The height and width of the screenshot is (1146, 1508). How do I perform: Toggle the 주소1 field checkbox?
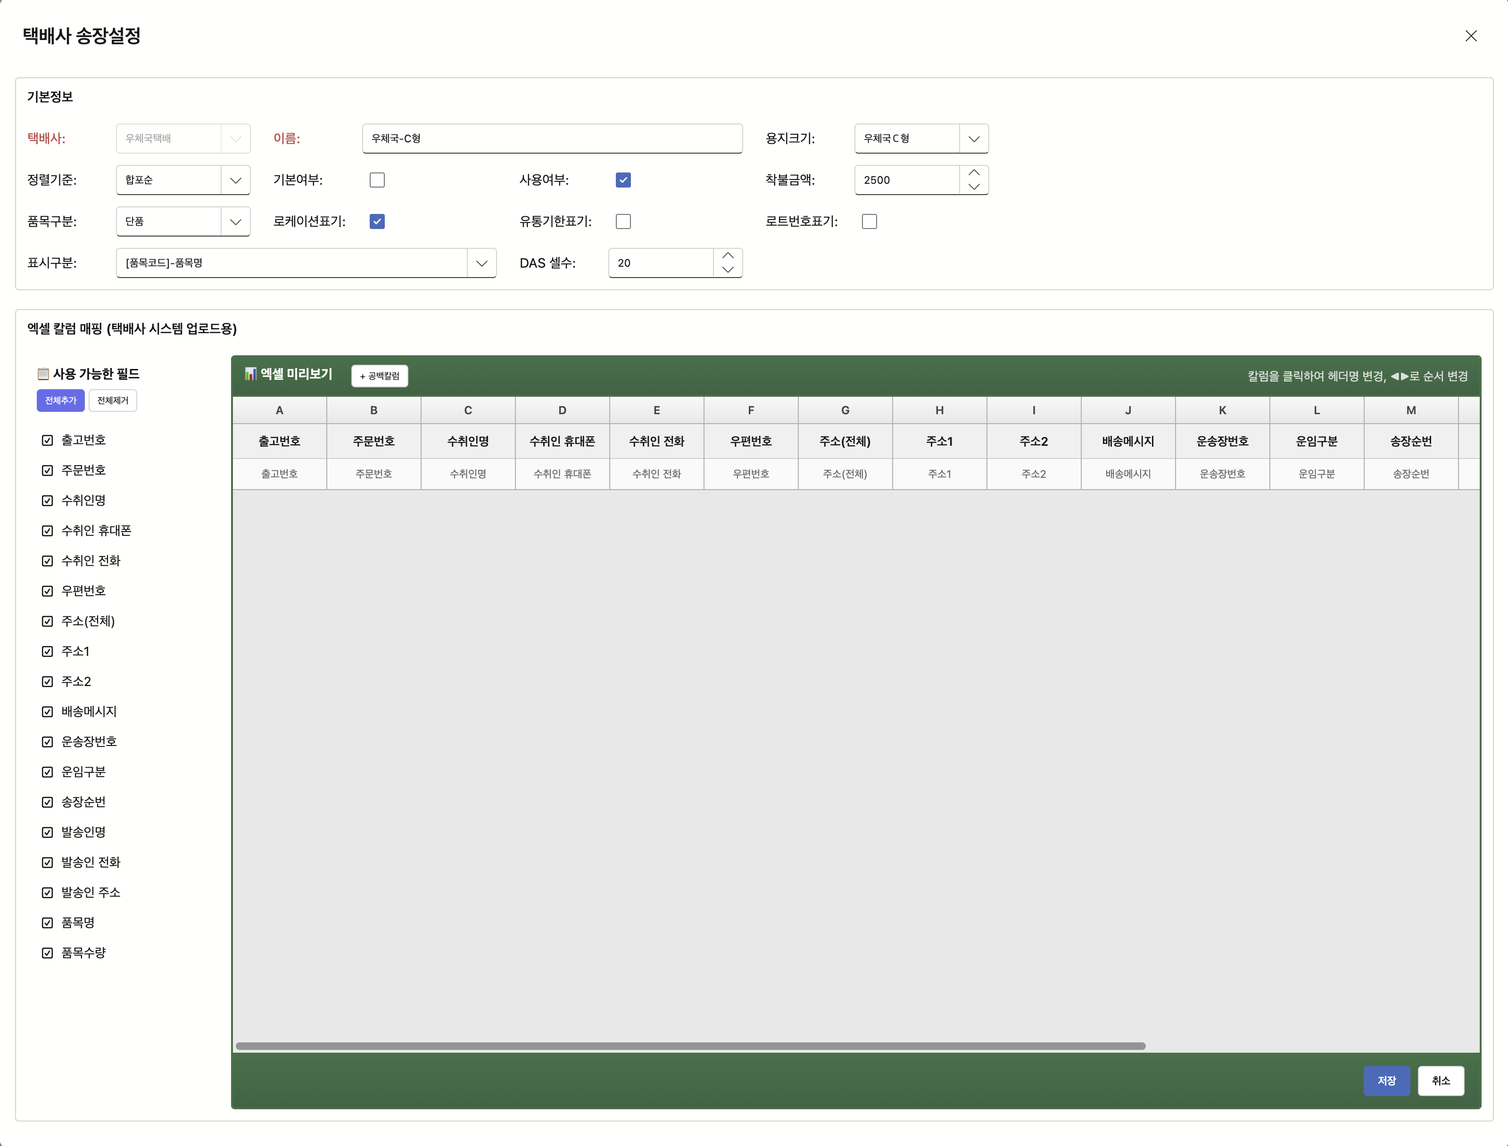47,651
